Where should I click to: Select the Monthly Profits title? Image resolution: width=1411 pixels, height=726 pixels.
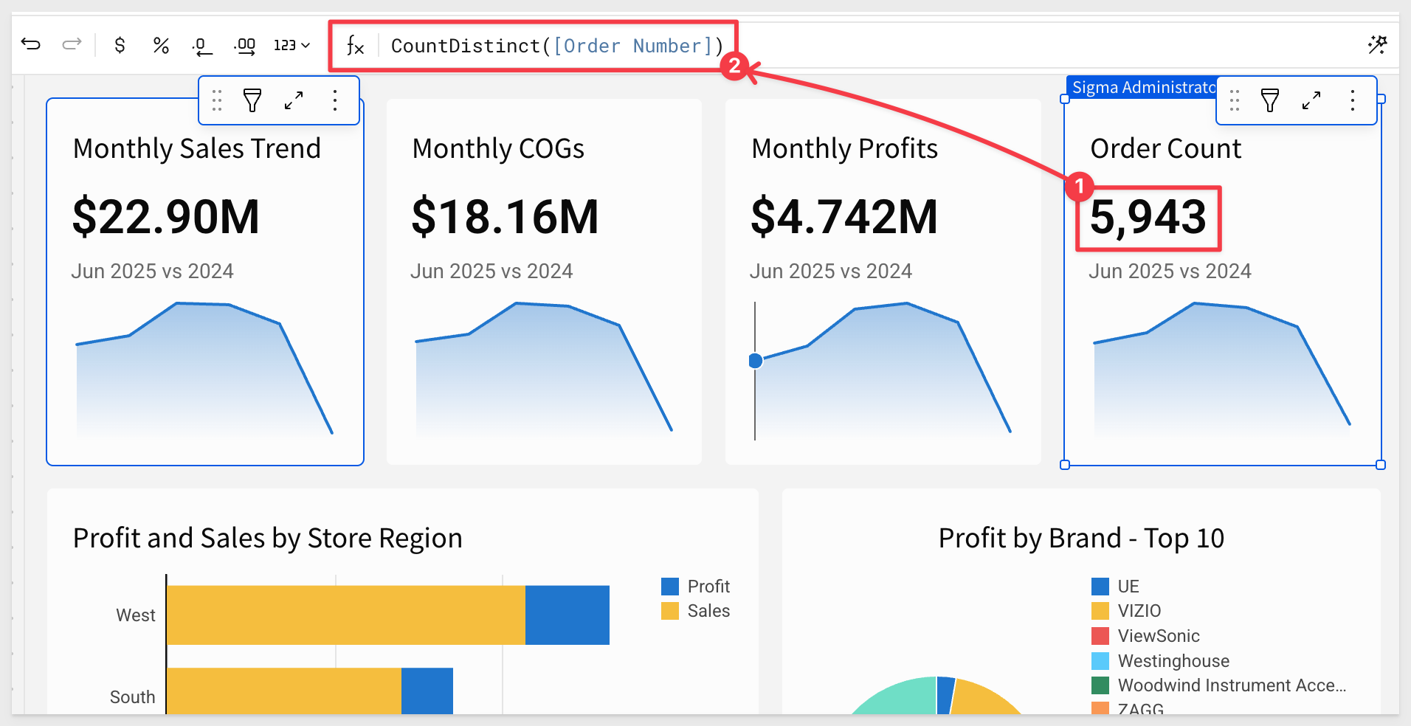point(844,149)
